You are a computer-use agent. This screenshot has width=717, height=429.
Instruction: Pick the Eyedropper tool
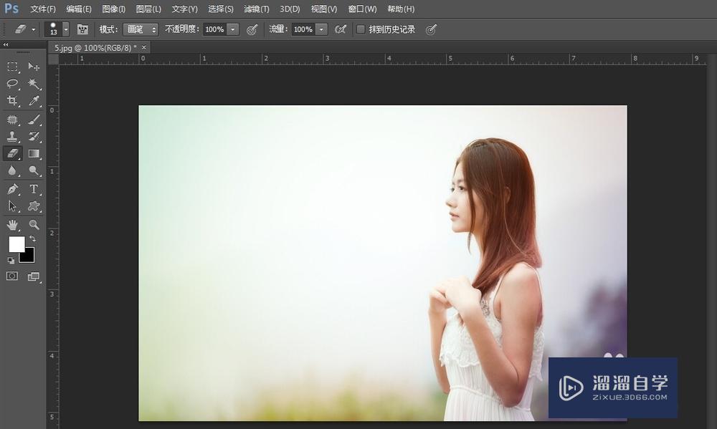tap(34, 101)
